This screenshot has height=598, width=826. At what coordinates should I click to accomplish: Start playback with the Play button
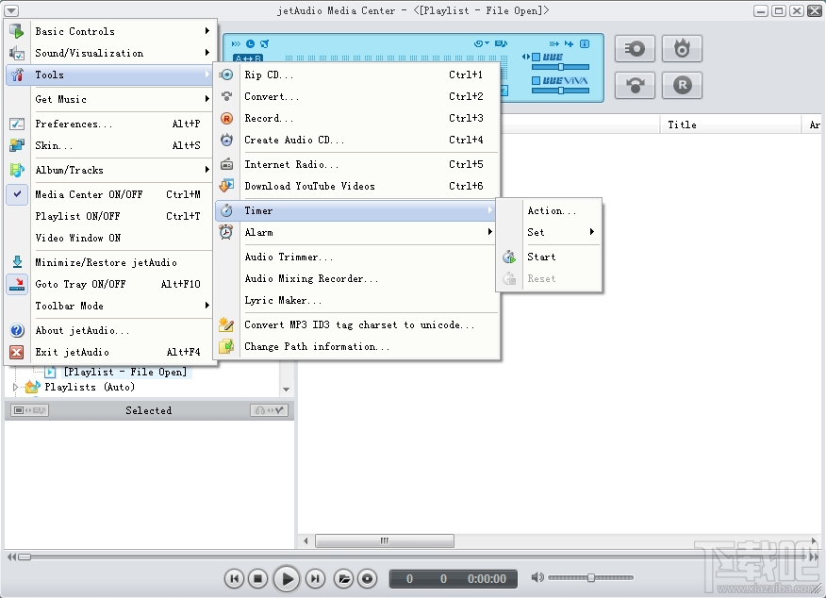[x=286, y=578]
